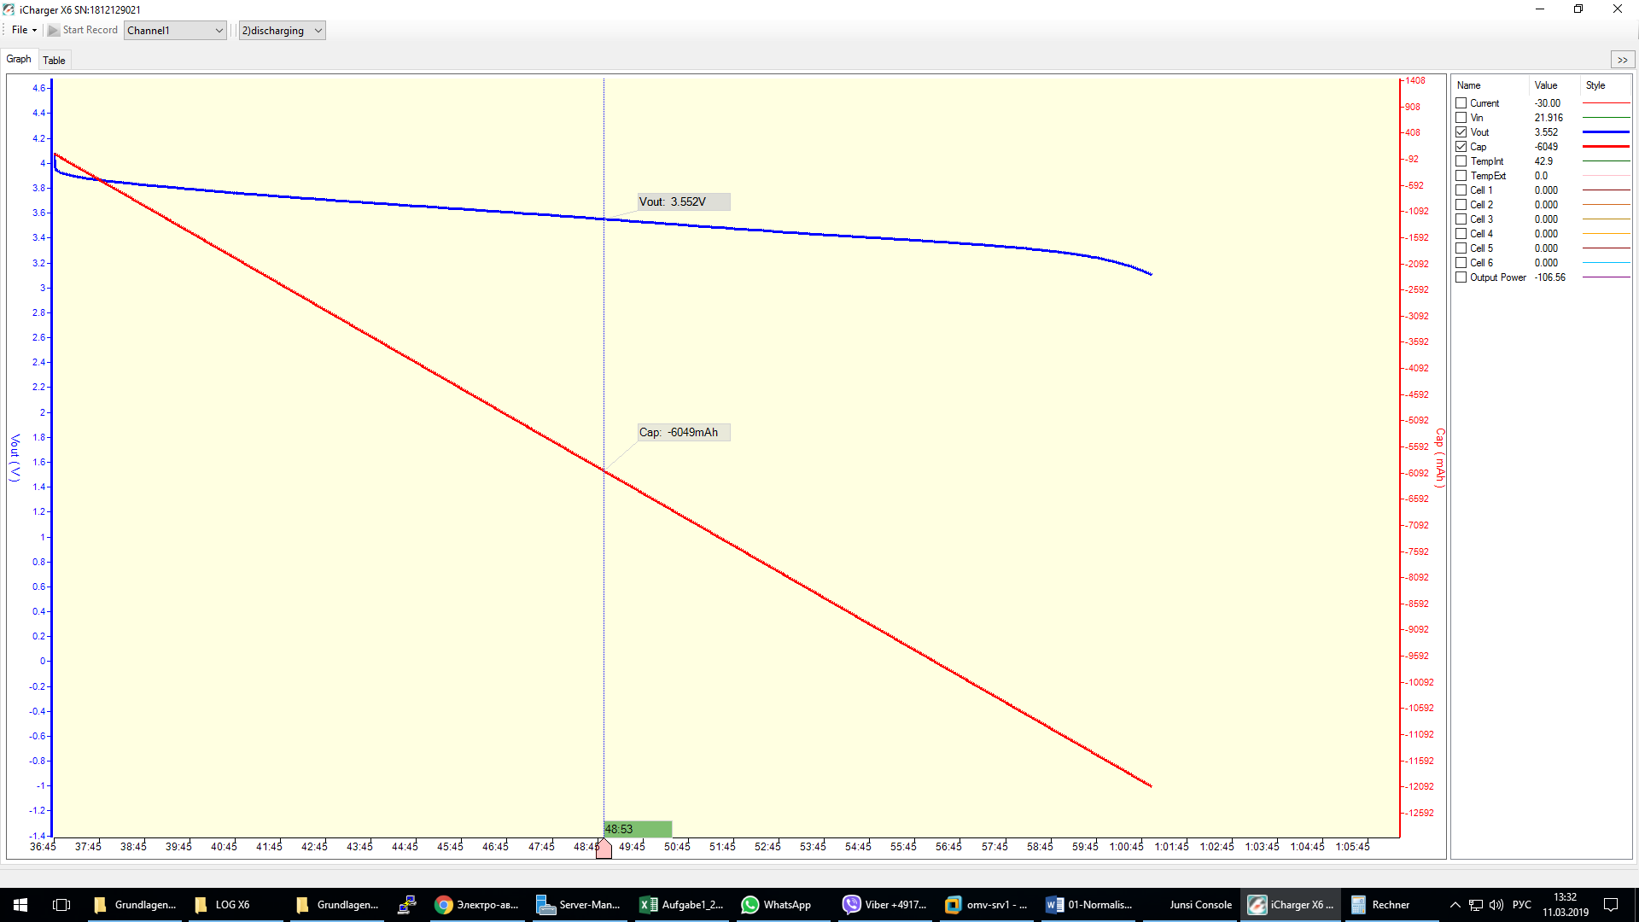Uncheck the Vout series checkbox
This screenshot has width=1639, height=922.
[1461, 132]
